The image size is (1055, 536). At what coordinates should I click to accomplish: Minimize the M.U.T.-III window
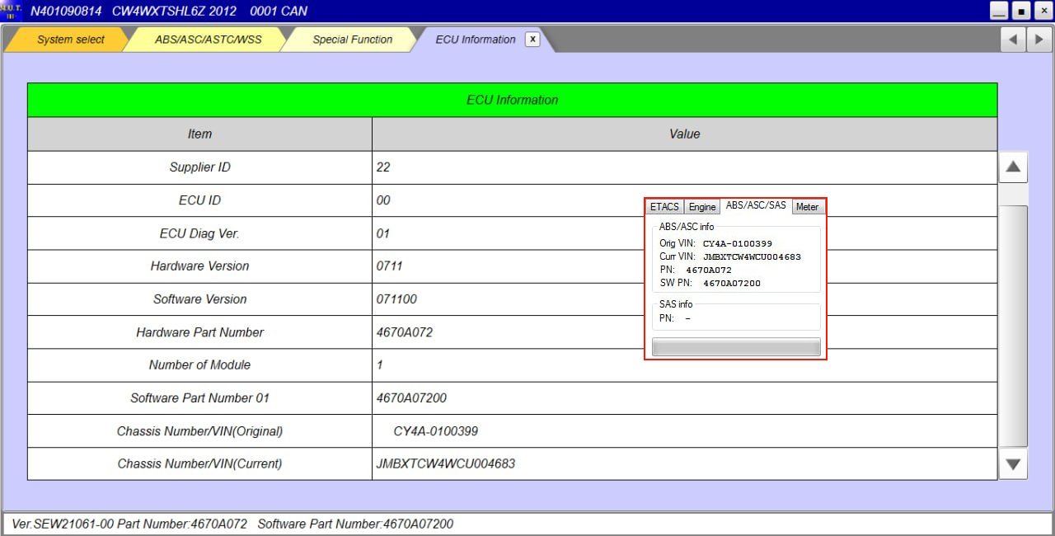999,12
